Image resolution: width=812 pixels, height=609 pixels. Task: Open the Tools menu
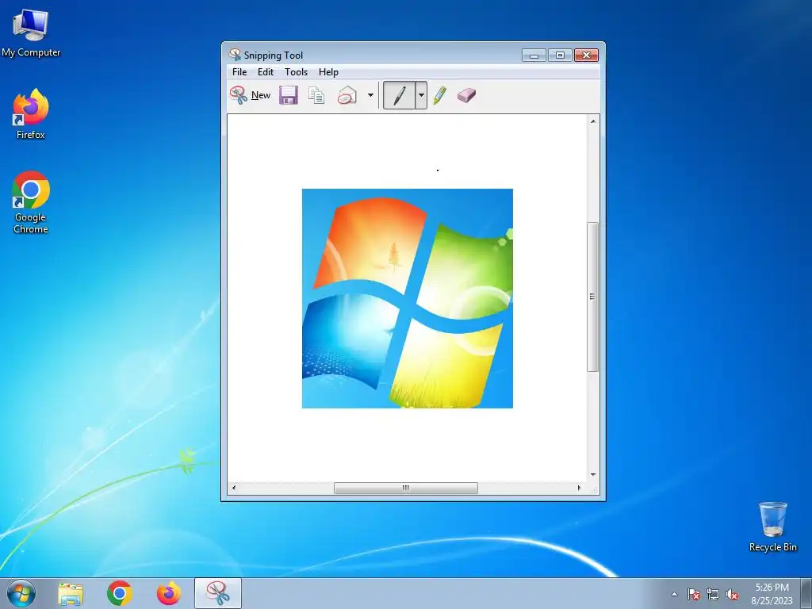click(x=297, y=72)
